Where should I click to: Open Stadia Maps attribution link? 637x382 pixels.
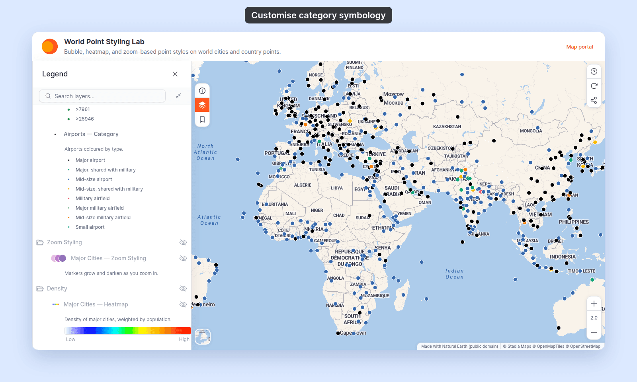pyautogui.click(x=517, y=346)
